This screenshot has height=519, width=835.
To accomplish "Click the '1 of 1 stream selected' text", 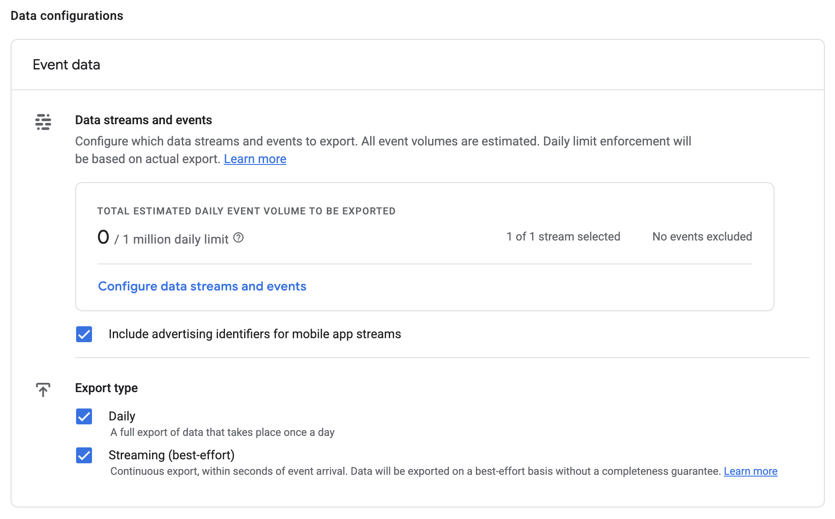I will pos(563,237).
